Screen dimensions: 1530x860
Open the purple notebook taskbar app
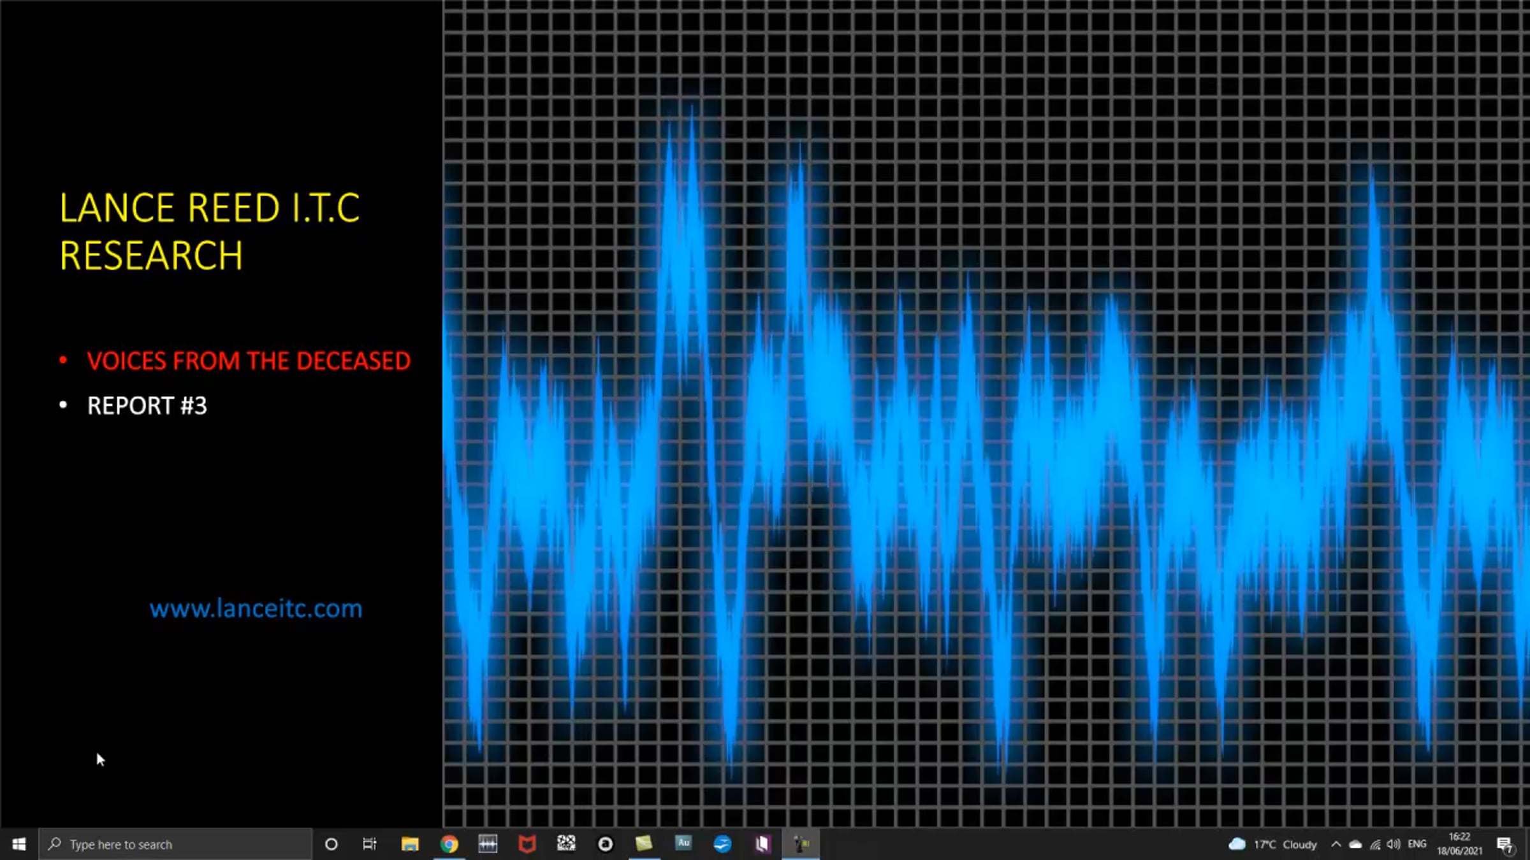(762, 844)
